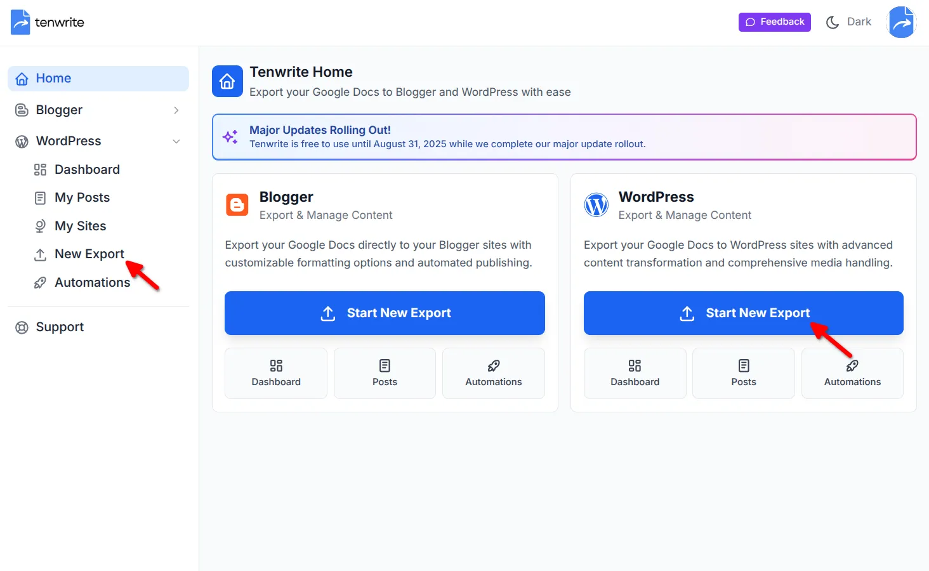Screen dimensions: 929x571
Task: Click the New Export upload icon
Action: (39, 254)
